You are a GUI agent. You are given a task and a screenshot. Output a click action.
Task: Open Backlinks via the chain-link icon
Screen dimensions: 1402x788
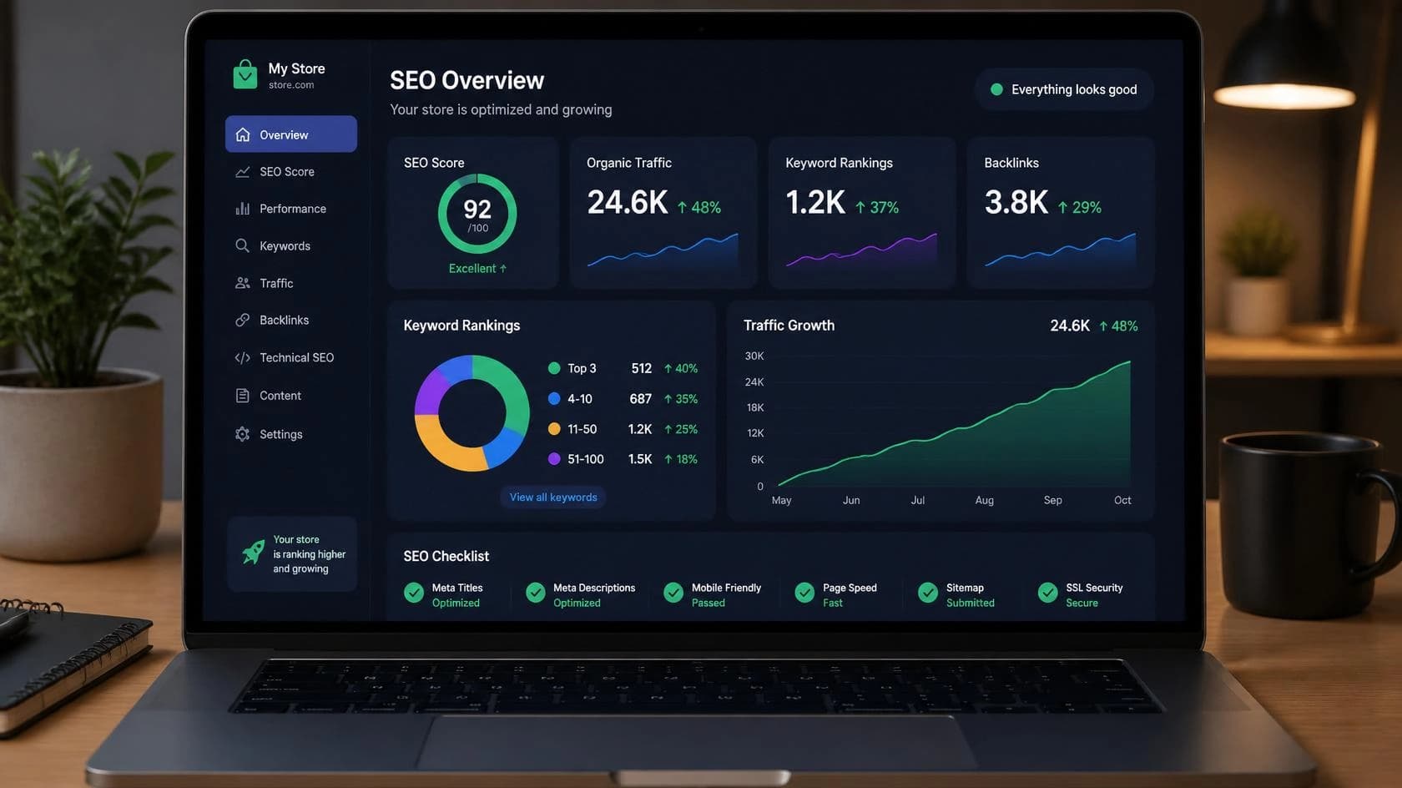click(242, 320)
